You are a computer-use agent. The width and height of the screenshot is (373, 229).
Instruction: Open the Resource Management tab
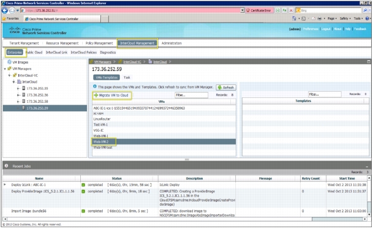(62, 43)
